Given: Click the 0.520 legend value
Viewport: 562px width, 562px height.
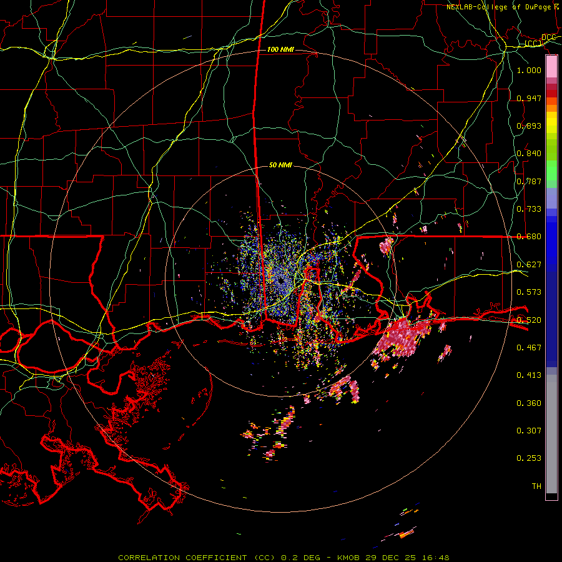Looking at the screenshot, I should 529,320.
